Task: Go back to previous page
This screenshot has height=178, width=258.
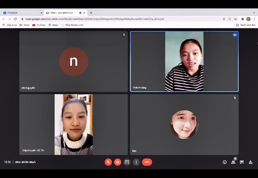Action: 4,19
